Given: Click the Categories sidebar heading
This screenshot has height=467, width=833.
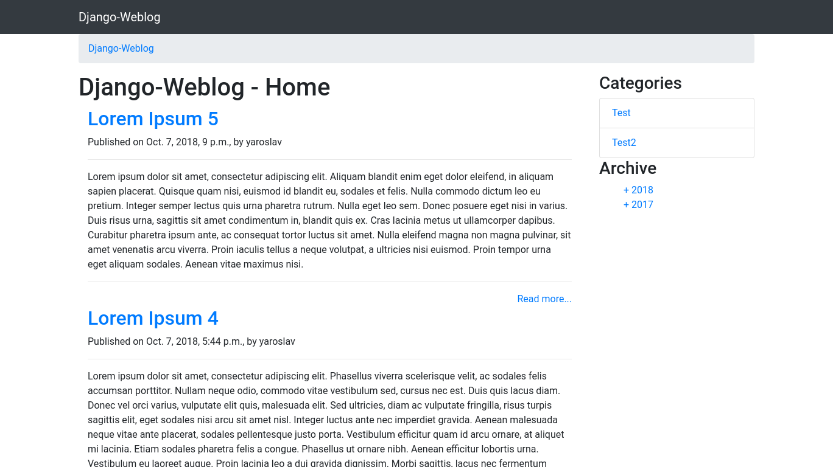Looking at the screenshot, I should (640, 83).
